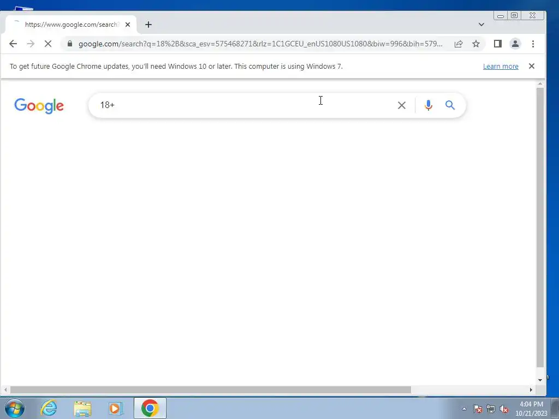Open Windows Explorer folder in taskbar
This screenshot has width=559, height=419.
click(x=82, y=408)
